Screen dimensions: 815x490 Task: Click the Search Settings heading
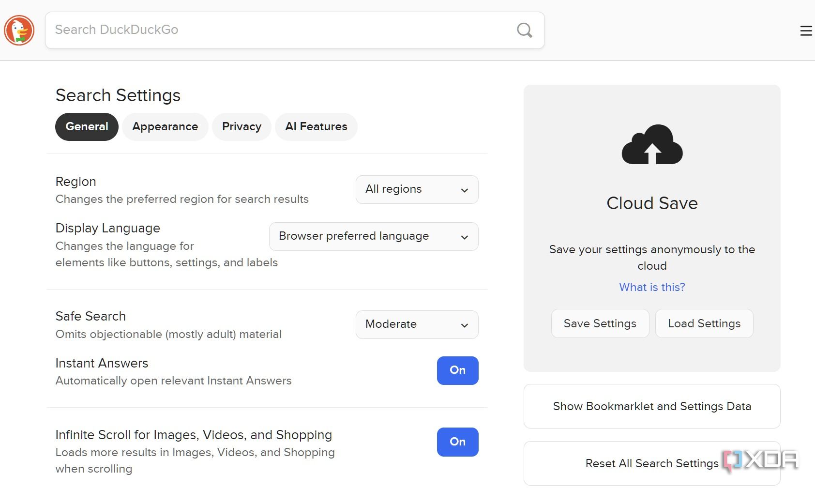[118, 95]
